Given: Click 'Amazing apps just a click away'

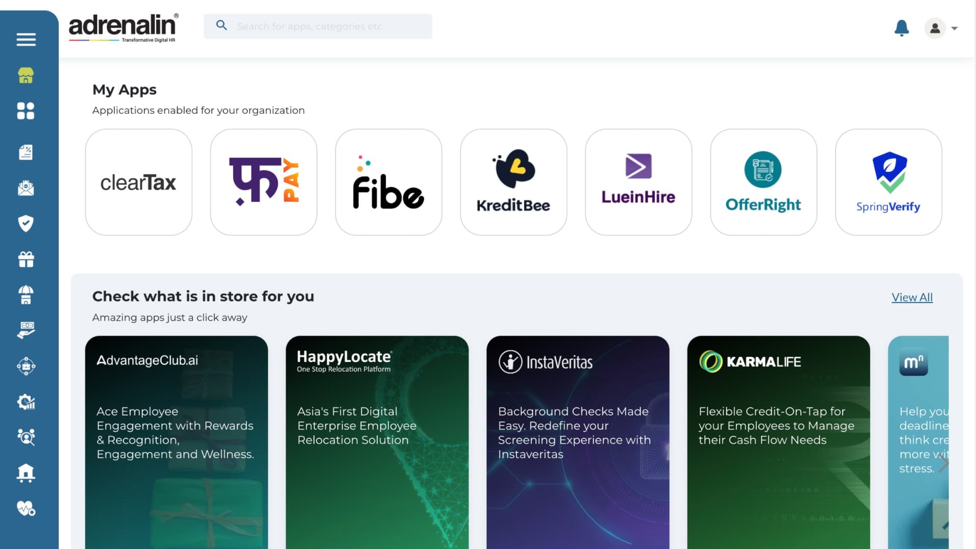Looking at the screenshot, I should [x=169, y=318].
